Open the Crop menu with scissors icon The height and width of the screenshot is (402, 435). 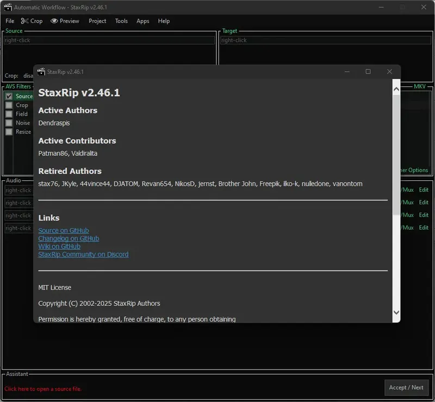click(32, 21)
